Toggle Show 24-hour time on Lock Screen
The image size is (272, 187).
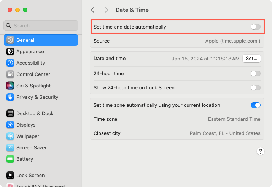pyautogui.click(x=256, y=88)
